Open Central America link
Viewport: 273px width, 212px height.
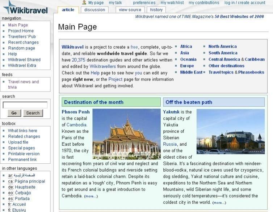click(x=224, y=59)
